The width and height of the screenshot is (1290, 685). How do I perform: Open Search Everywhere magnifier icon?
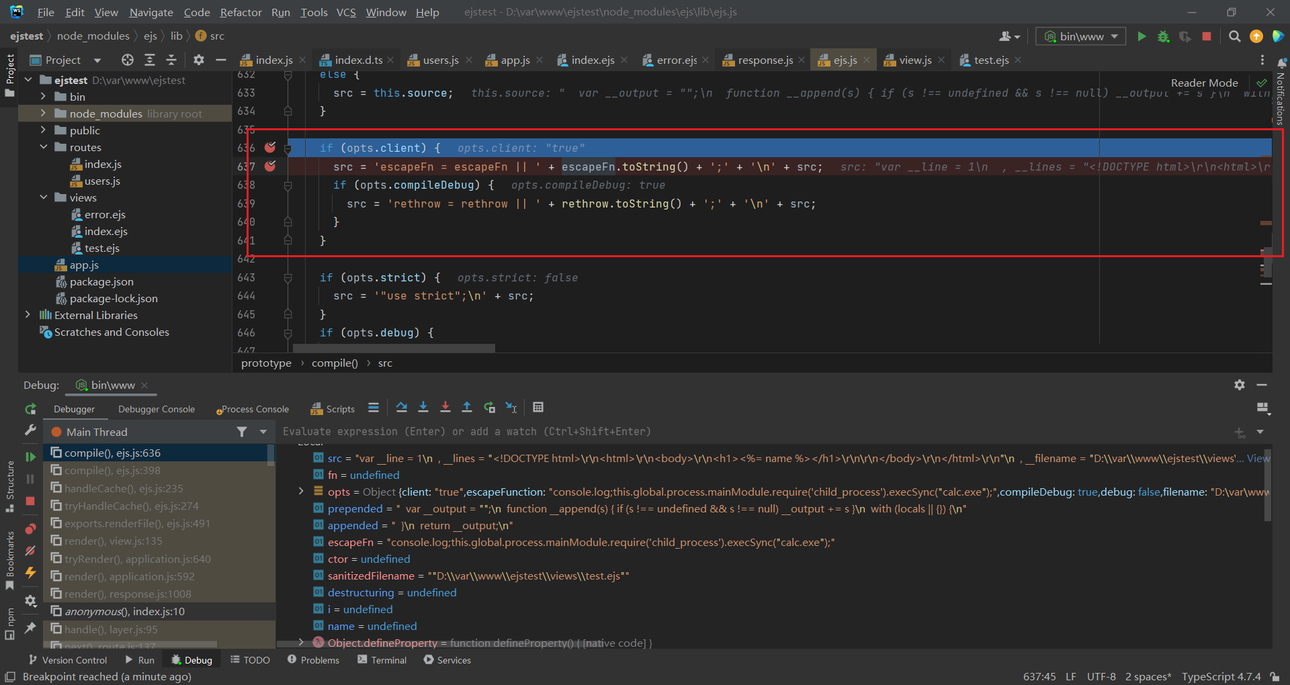pos(1234,36)
